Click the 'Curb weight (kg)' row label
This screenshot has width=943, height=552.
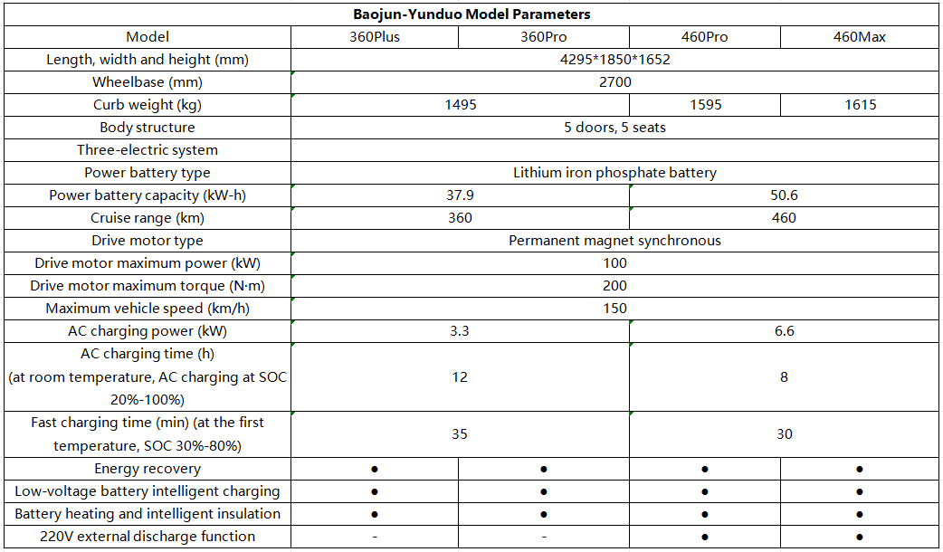(148, 105)
